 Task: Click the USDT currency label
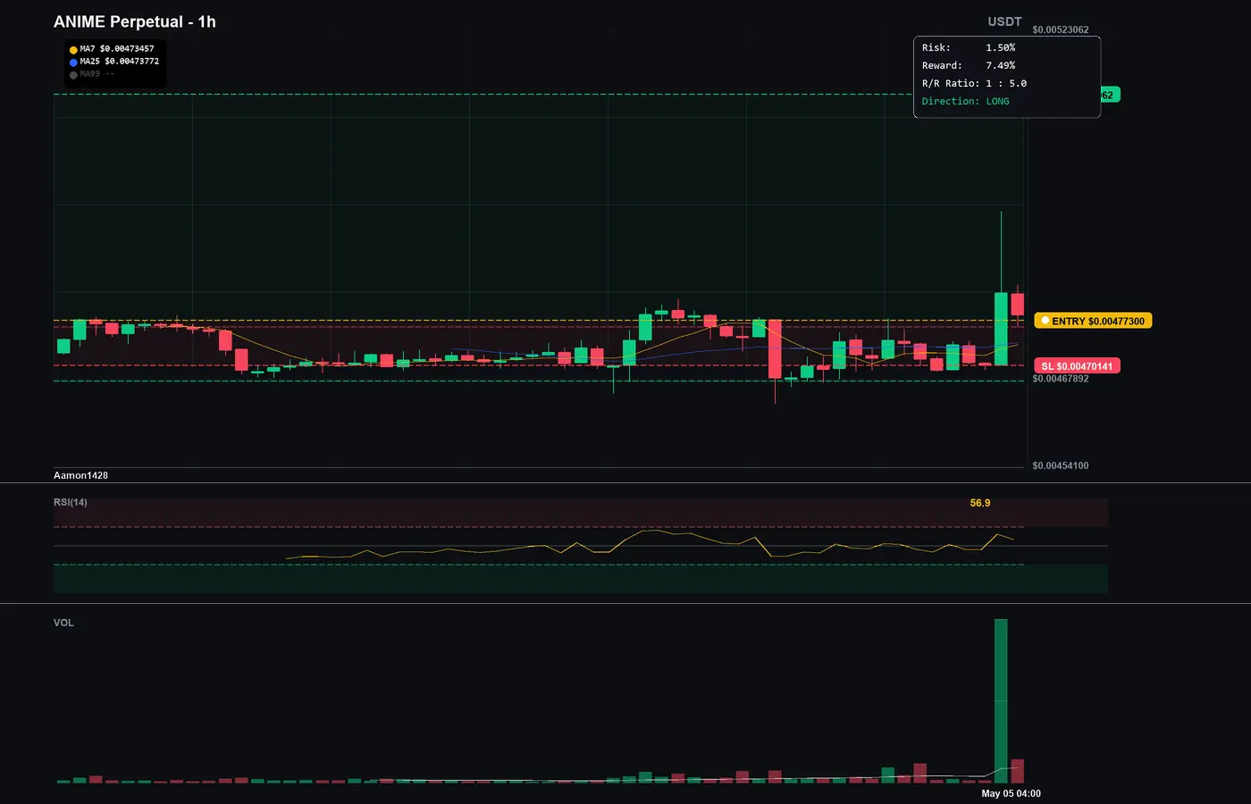pyautogui.click(x=1004, y=21)
